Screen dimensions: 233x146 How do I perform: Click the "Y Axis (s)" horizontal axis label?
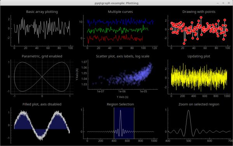point(122,97)
